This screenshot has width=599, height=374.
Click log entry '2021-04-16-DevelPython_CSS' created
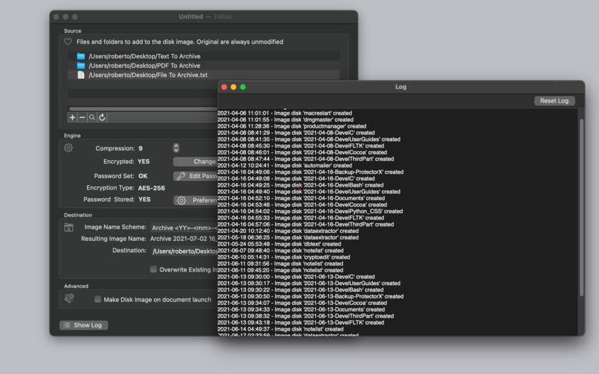310,211
